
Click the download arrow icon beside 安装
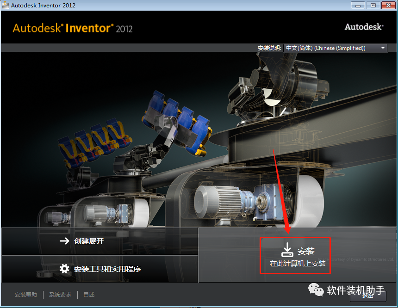coord(287,250)
